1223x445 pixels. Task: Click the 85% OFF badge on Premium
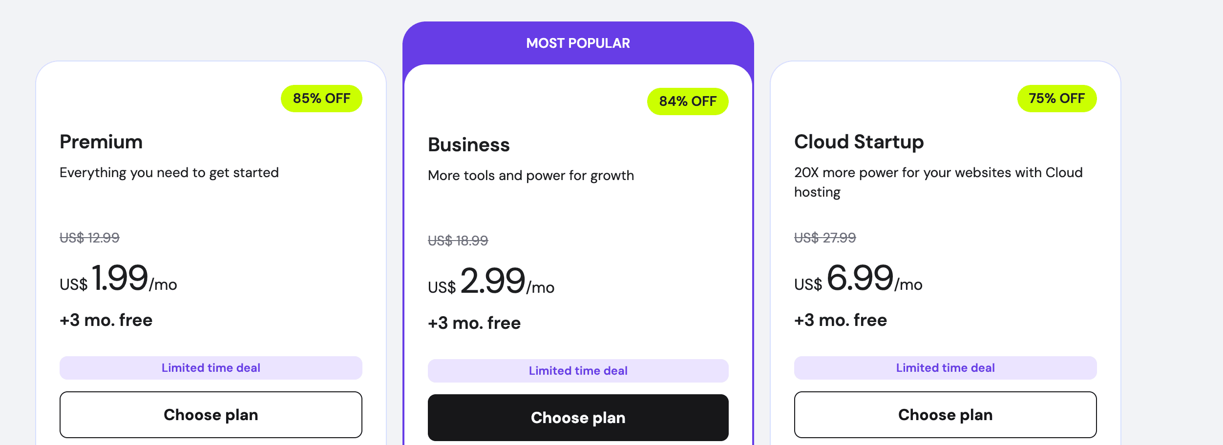pyautogui.click(x=321, y=98)
